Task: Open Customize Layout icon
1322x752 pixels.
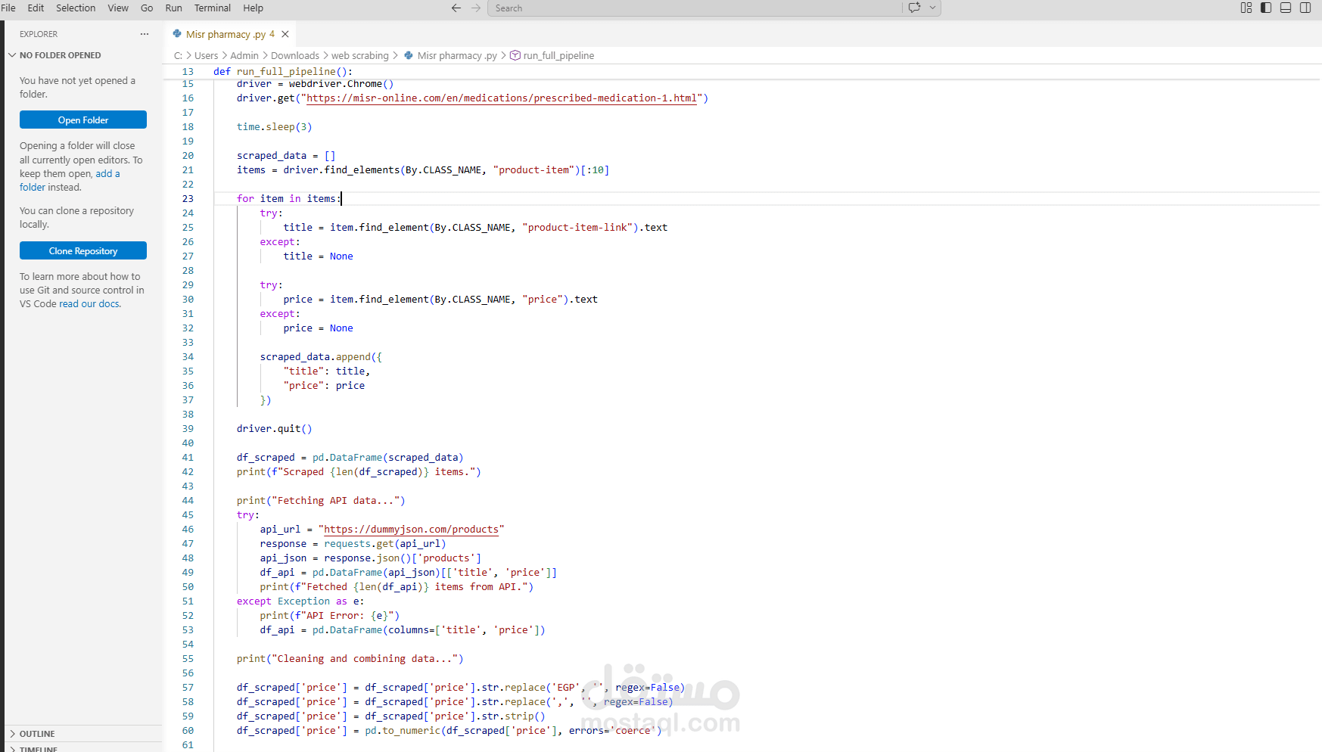Action: (1246, 8)
